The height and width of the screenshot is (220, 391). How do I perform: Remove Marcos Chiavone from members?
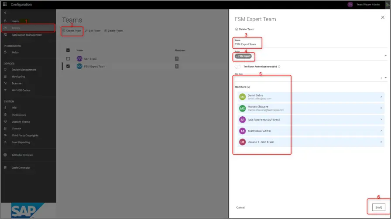pyautogui.click(x=381, y=108)
